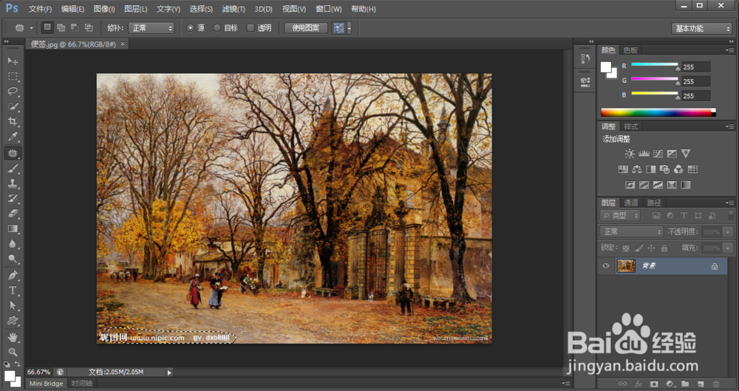Choose the Source radio button

click(191, 28)
